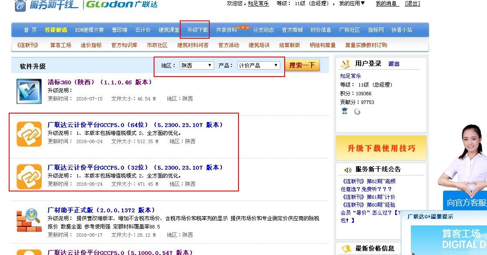Screen dimensions: 487x255
Task: Click the 清标360 software icon
Action: click(29, 91)
